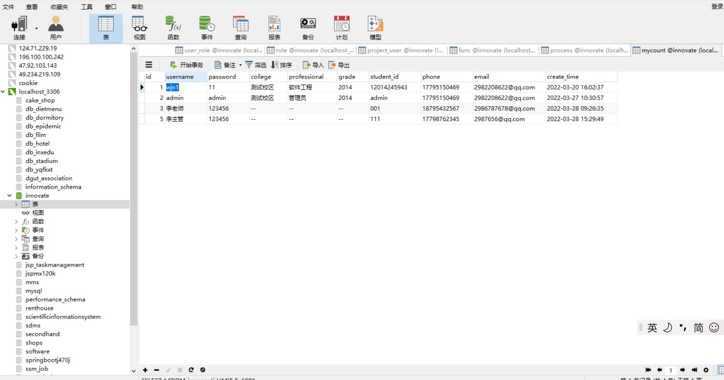Switch to the func tab

pyautogui.click(x=493, y=50)
